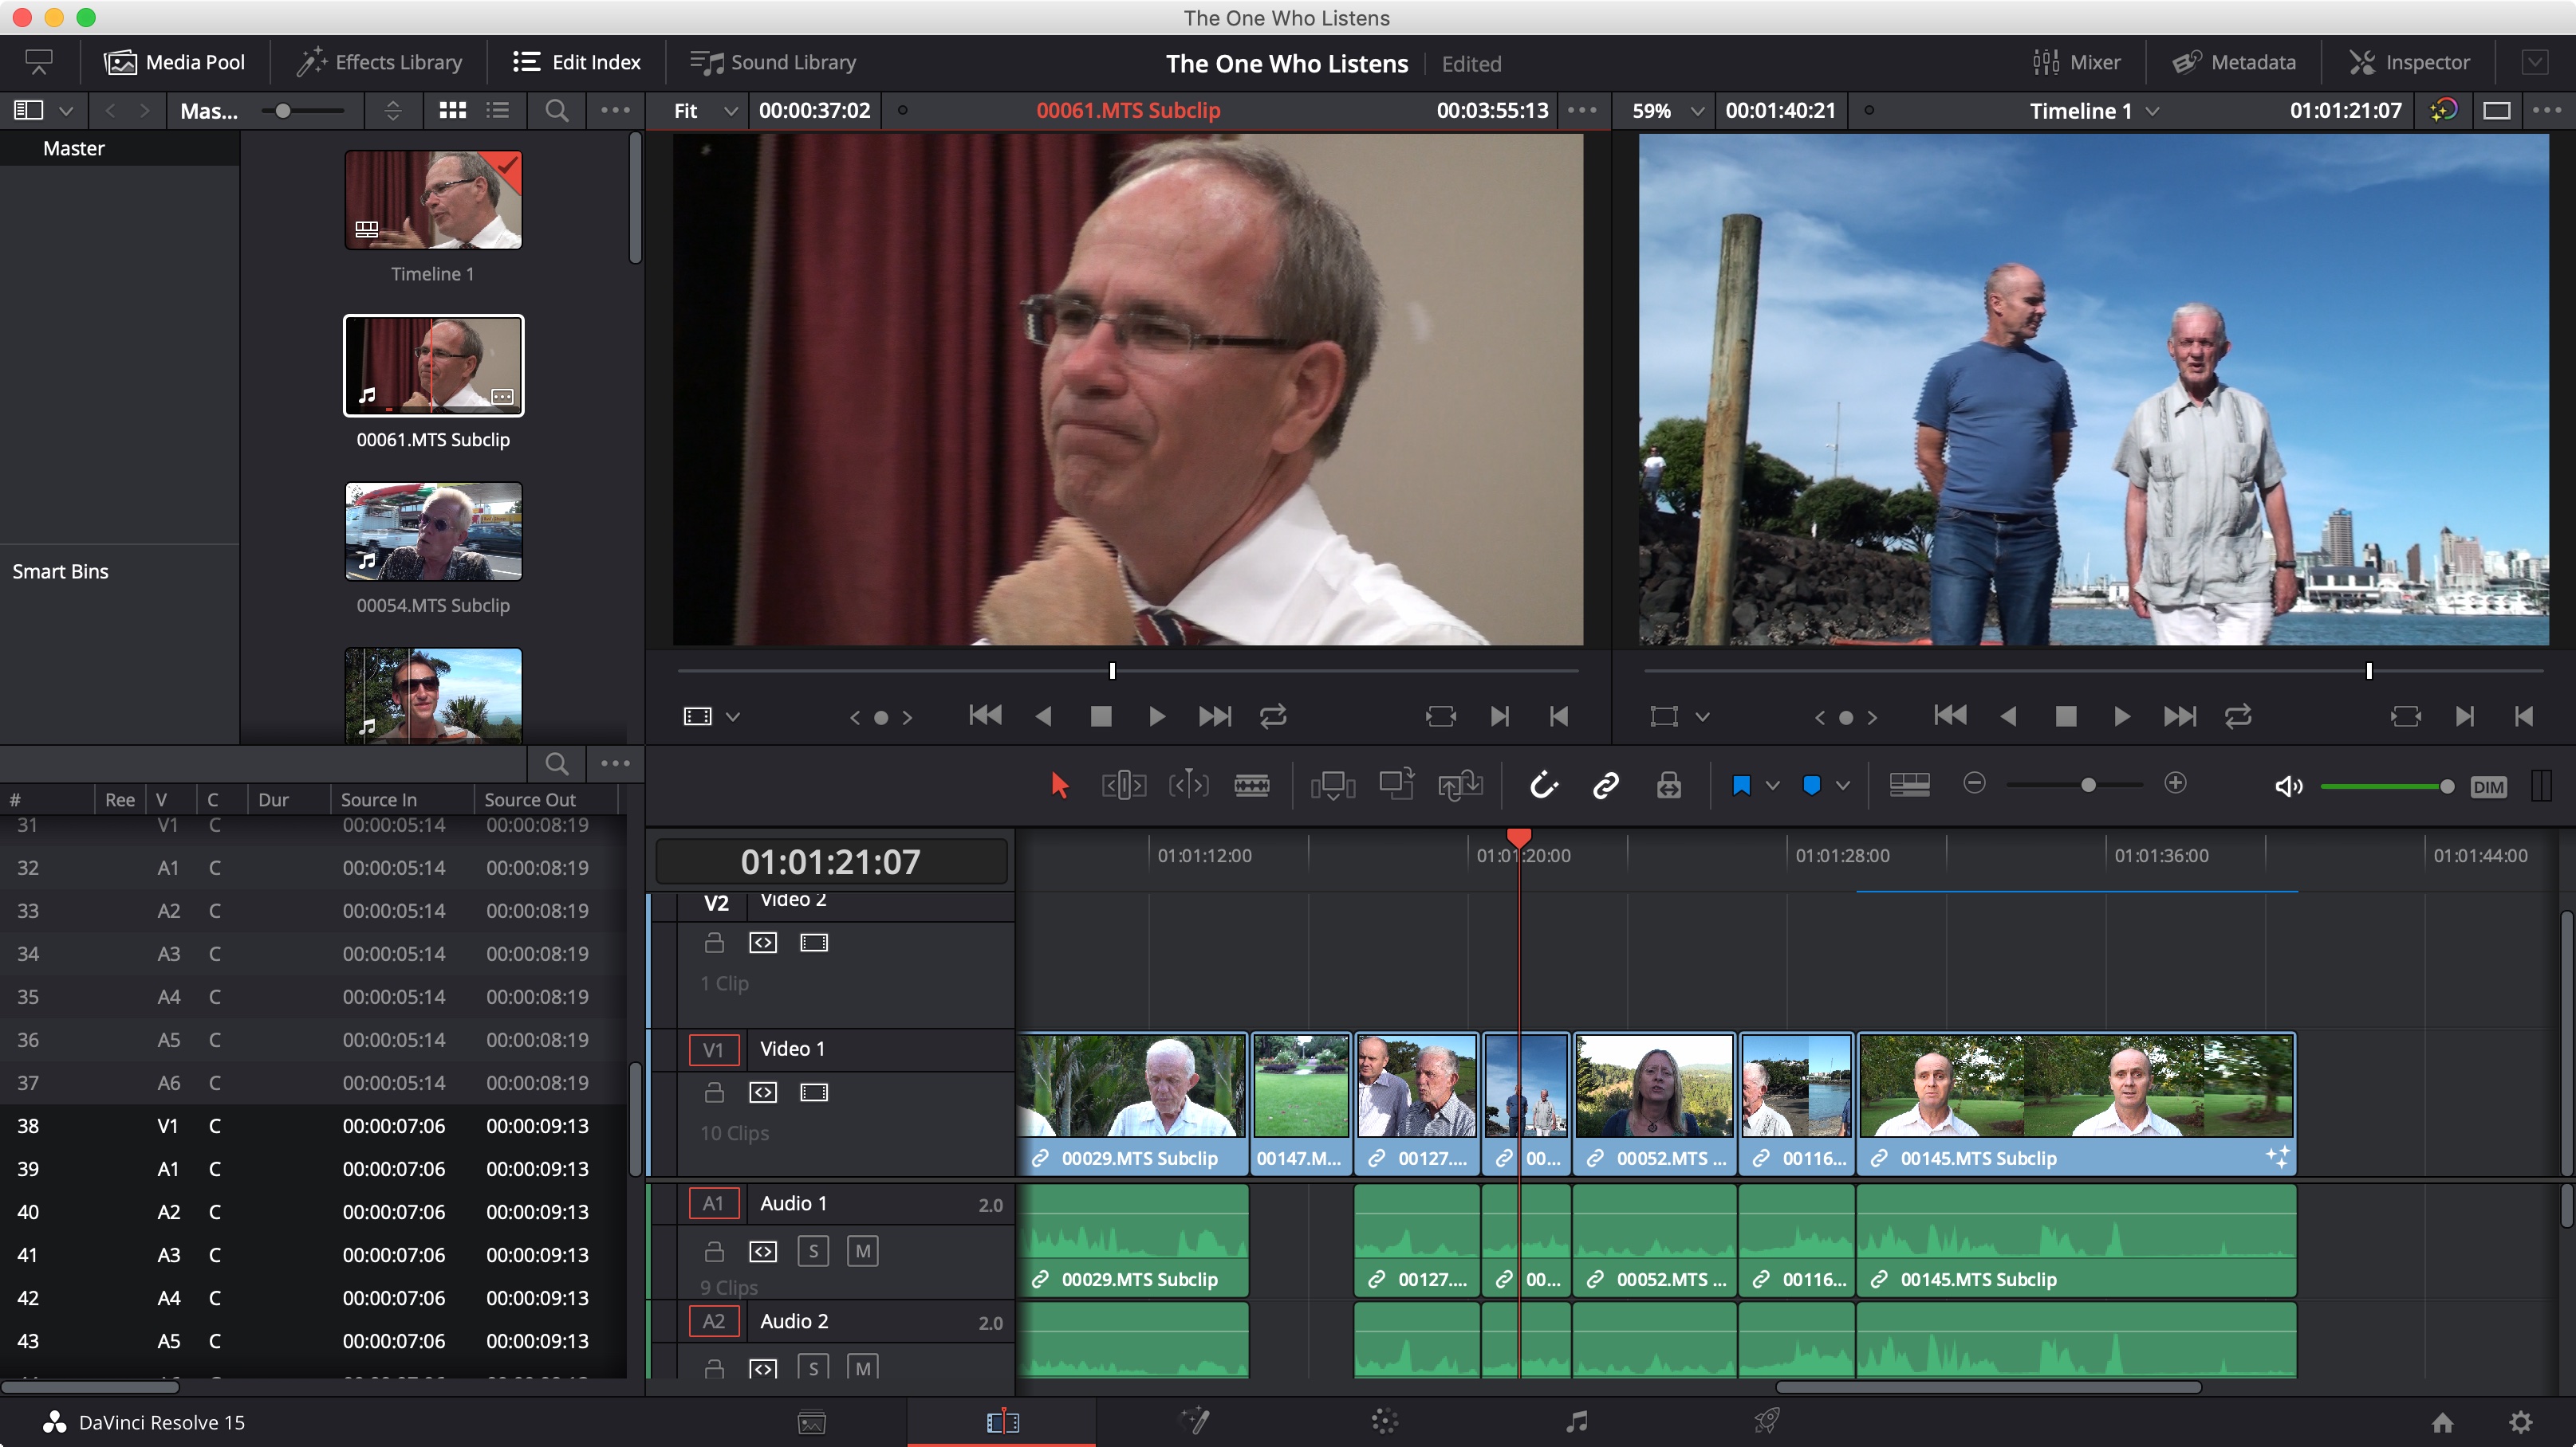Play the timeline viewer
The height and width of the screenshot is (1447, 2576).
pyautogui.click(x=2122, y=716)
